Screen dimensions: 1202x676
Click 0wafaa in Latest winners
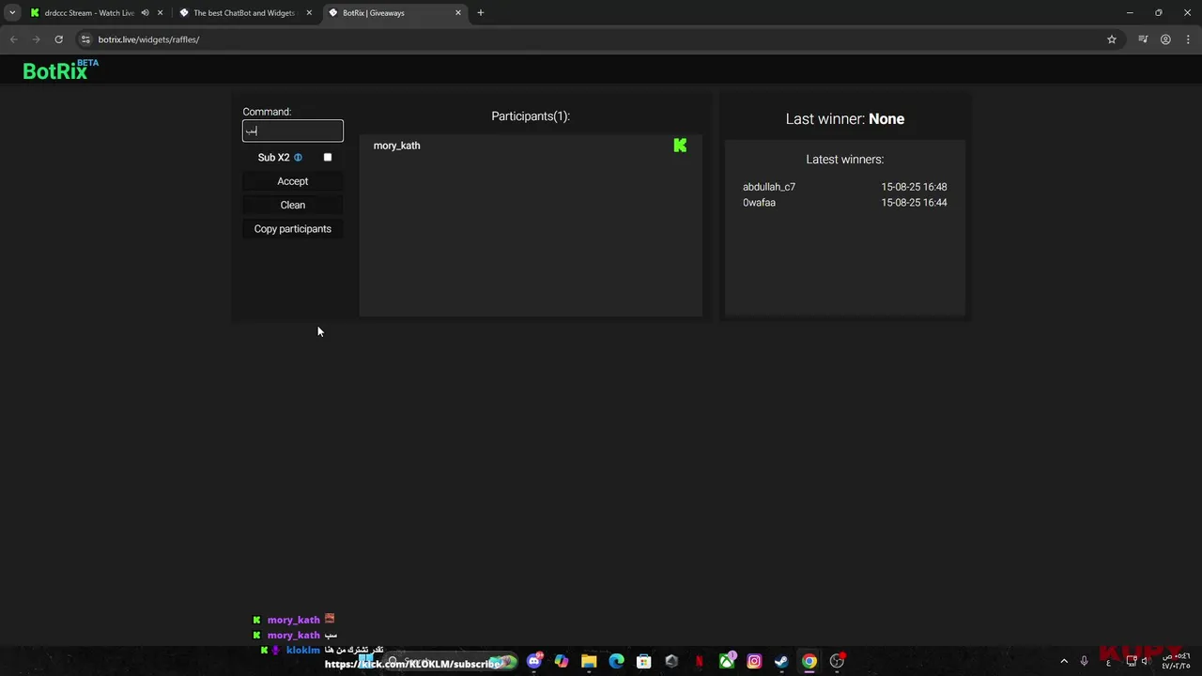click(759, 203)
